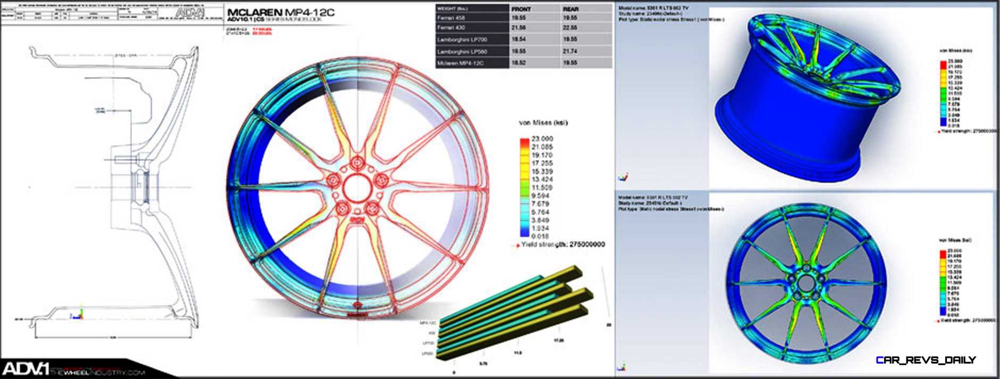Click the WEIGHT (lbs.) table header
Screen dimensions: 1000x379
(452, 9)
